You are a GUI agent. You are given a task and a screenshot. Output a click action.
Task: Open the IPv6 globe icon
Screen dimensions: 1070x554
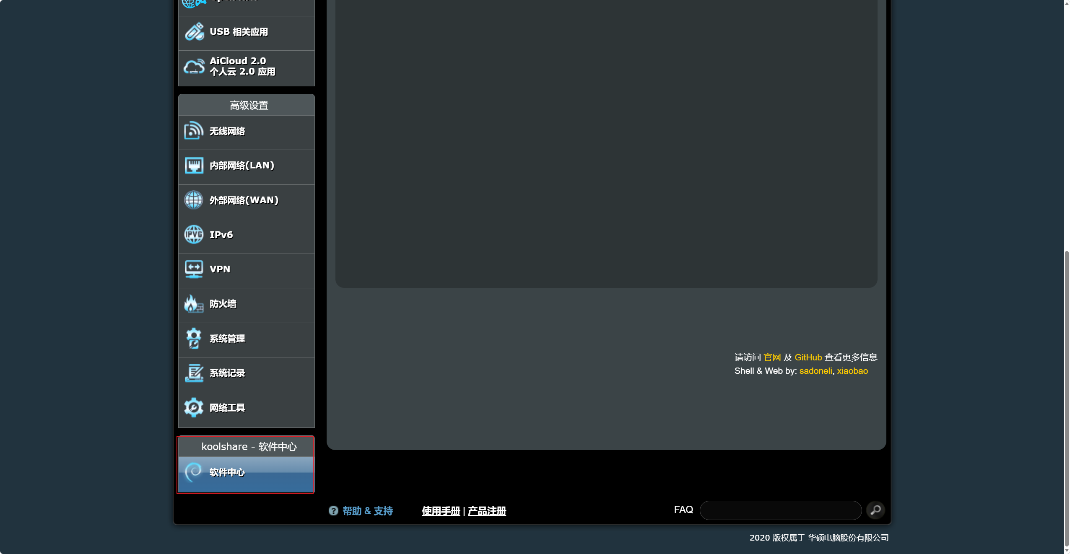click(194, 234)
